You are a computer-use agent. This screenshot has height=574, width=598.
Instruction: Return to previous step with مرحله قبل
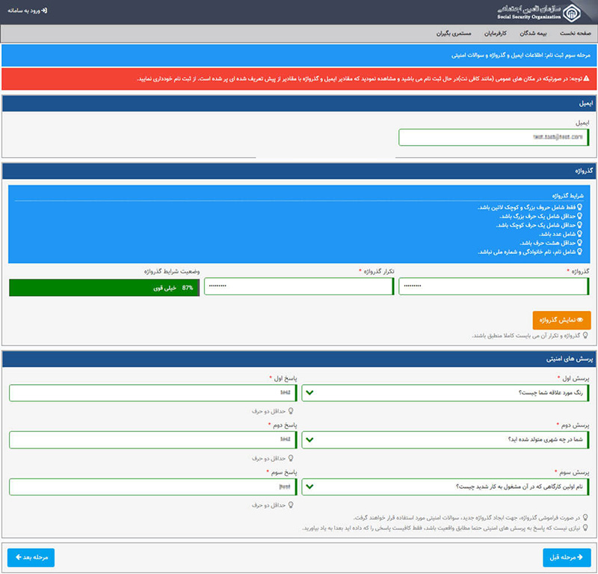pyautogui.click(x=567, y=558)
